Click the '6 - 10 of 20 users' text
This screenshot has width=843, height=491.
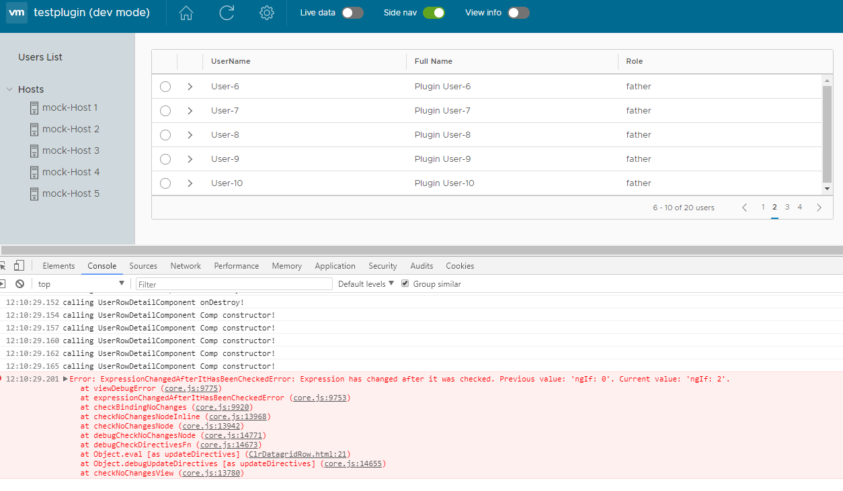click(684, 208)
